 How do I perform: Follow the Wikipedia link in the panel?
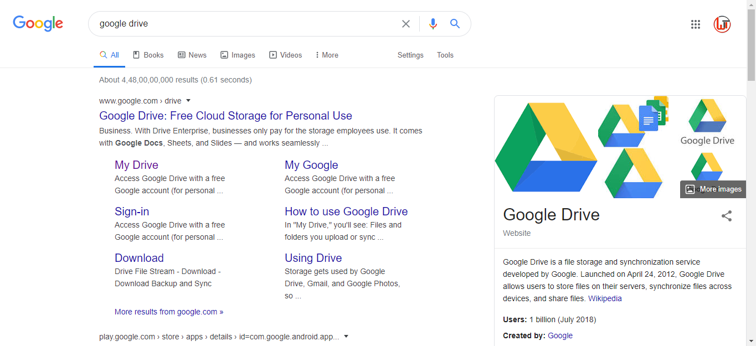605,298
